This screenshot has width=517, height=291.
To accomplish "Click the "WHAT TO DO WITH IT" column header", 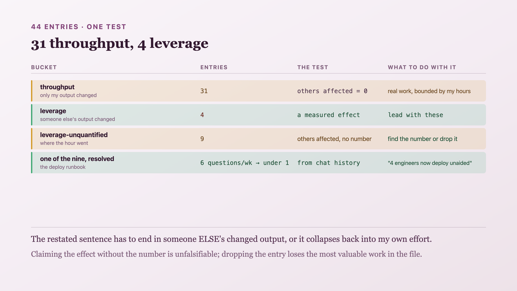I will (x=422, y=67).
